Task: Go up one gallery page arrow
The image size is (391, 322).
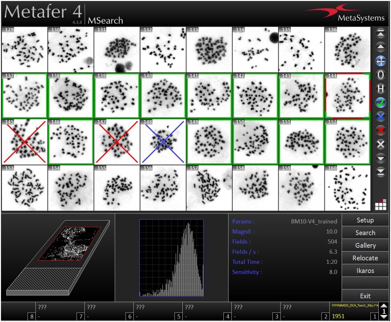Action: point(381,47)
